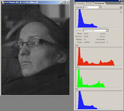The image size is (124, 111).
Task: Click the Std Dev value 26.92
Action: (x=86, y=36)
